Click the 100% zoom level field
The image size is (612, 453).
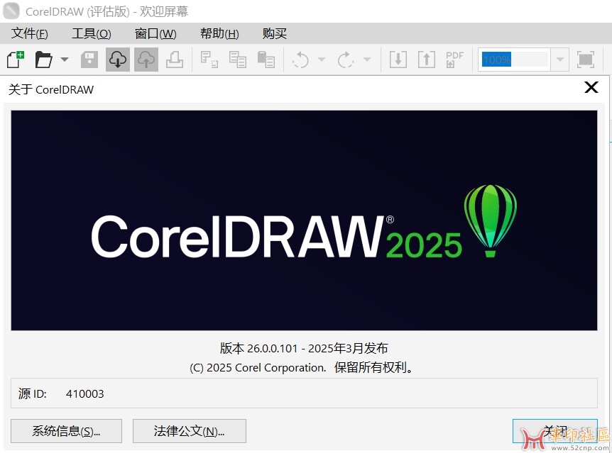tap(515, 60)
